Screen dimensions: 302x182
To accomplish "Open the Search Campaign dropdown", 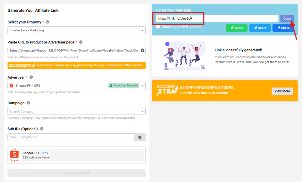I will pyautogui.click(x=76, y=112).
